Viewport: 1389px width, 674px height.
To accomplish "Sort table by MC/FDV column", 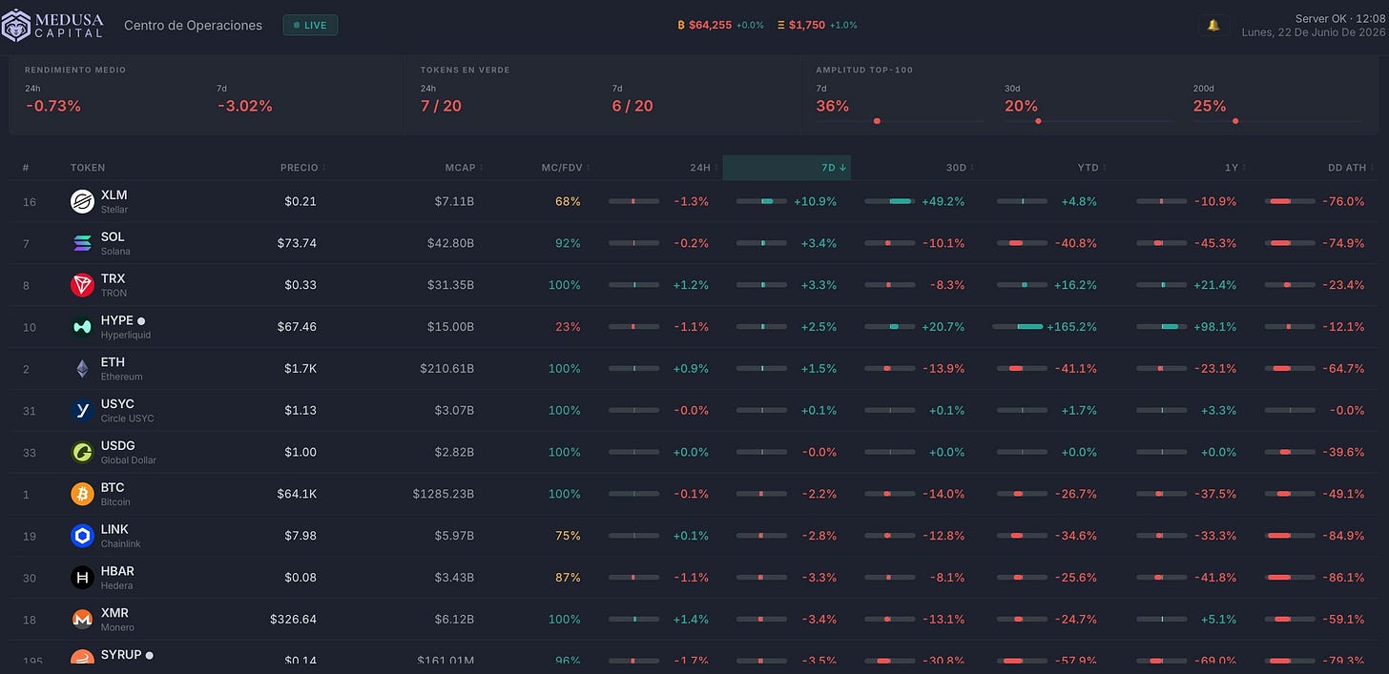I will click(565, 168).
